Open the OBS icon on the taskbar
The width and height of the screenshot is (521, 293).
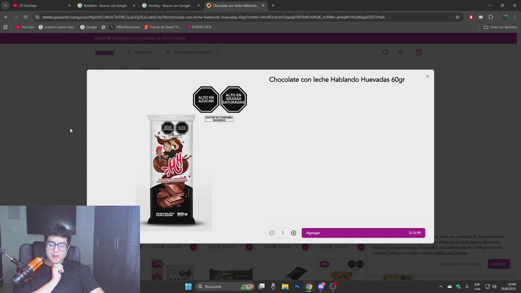click(x=333, y=286)
